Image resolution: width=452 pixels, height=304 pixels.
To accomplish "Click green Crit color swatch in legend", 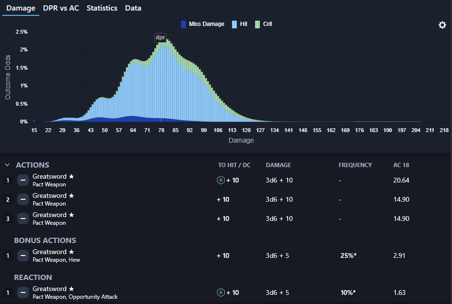I will [257, 24].
